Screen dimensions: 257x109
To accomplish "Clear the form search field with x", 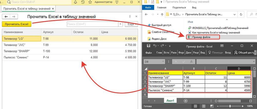I will coord(121,24).
